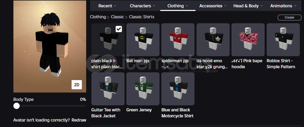Select Roblox Shirt Simple Pattern thumbnail
This screenshot has height=127, width=304.
coord(283,40)
